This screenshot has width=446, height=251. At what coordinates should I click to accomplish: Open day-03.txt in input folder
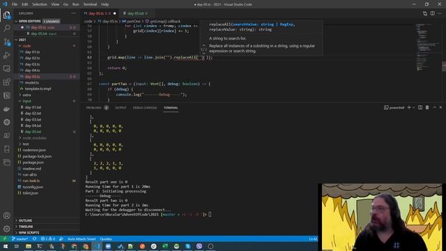point(33,119)
